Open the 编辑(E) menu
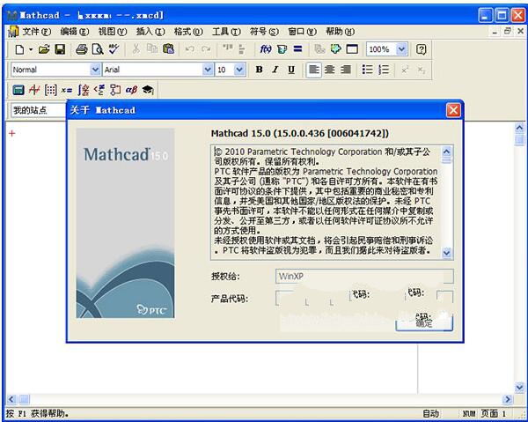528x422 pixels. [75, 32]
